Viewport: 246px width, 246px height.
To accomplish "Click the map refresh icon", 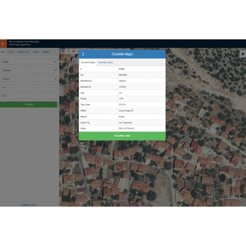I will coord(74,51).
